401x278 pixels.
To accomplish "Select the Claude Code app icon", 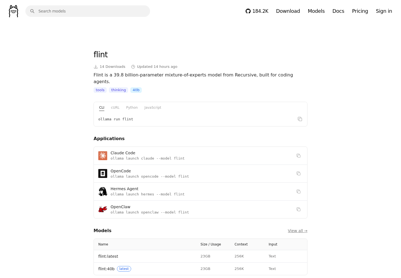I will (103, 156).
